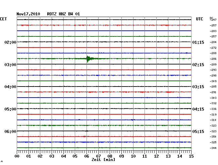
Task: Click the 07 minute axis label
Action: click(98, 156)
